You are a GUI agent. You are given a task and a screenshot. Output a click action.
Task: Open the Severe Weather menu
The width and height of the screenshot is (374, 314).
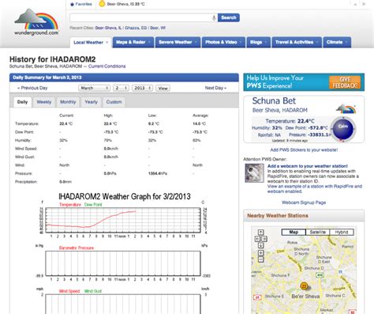pyautogui.click(x=178, y=42)
